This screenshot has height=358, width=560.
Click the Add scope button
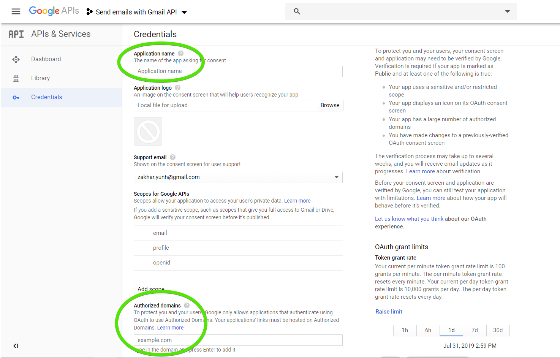click(151, 289)
